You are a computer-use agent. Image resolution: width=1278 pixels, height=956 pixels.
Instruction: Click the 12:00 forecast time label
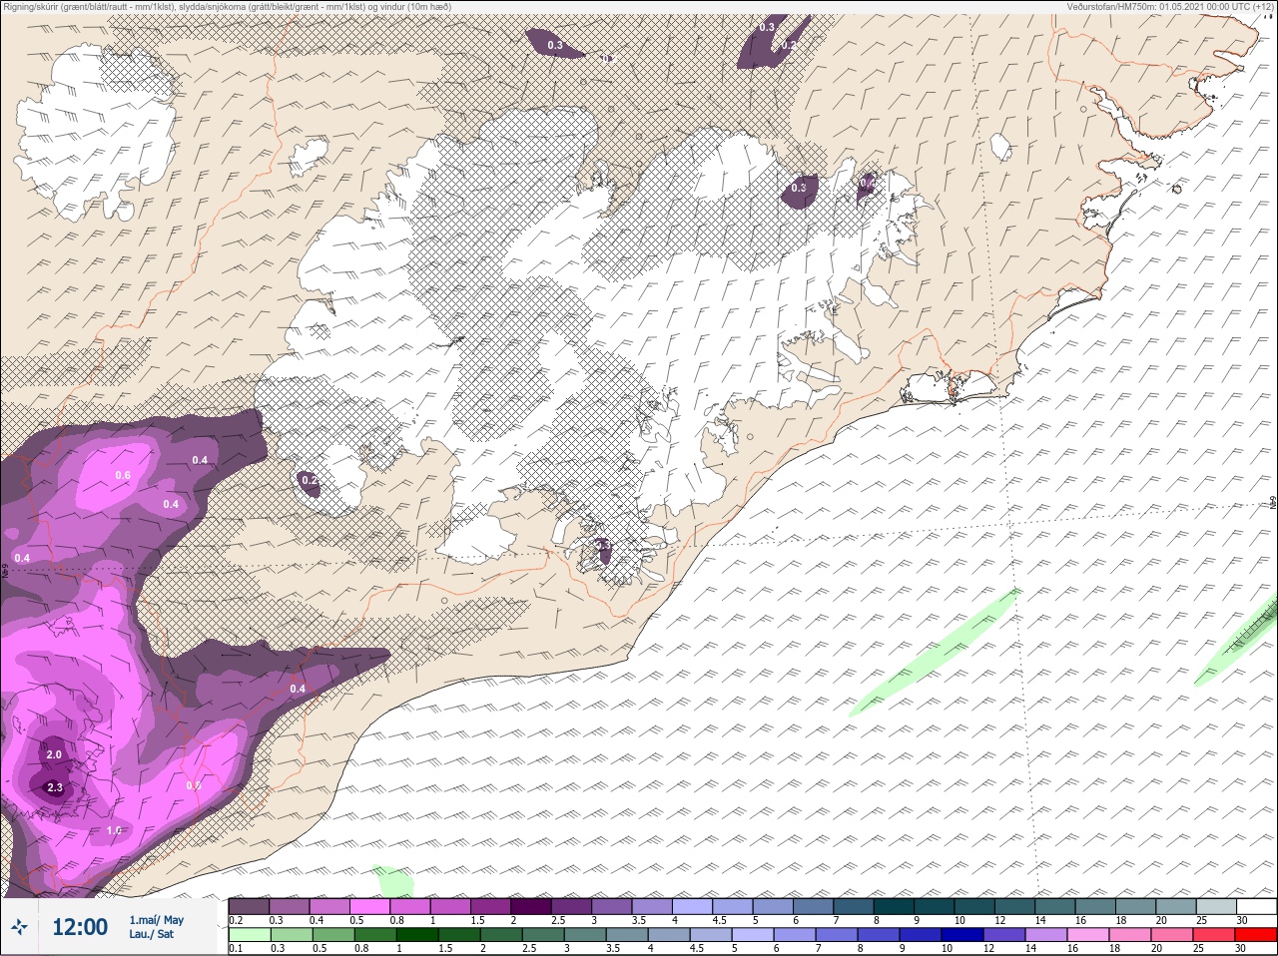pyautogui.click(x=80, y=927)
